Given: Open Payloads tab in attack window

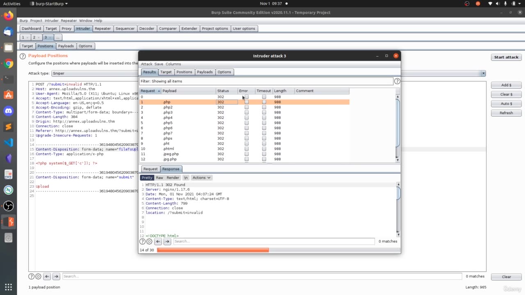Looking at the screenshot, I should tap(205, 72).
